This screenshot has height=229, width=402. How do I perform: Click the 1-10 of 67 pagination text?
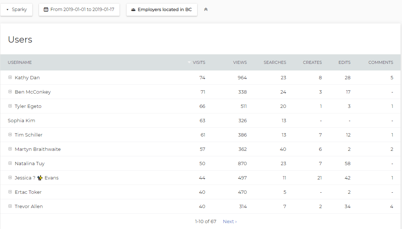(x=206, y=222)
